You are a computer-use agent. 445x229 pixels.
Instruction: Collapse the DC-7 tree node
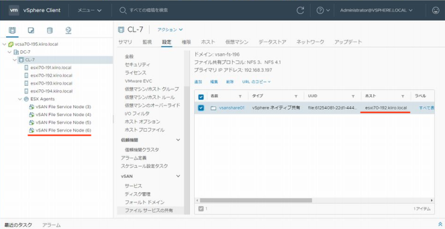[10, 52]
